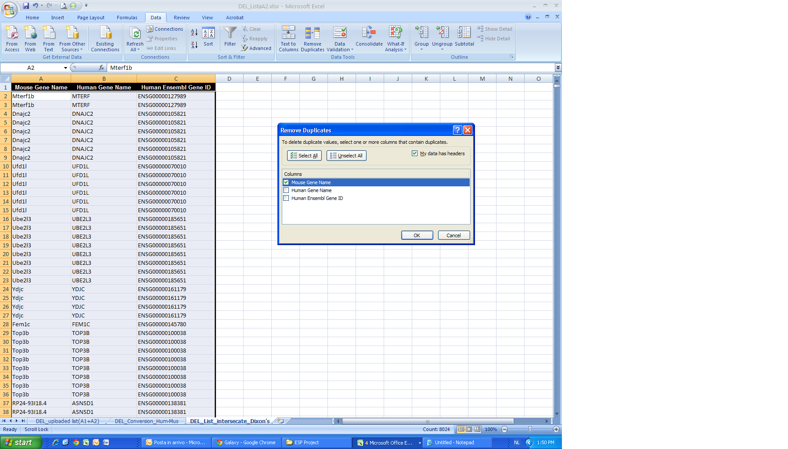Switch to the Formulas ribbon tab
The width and height of the screenshot is (788, 449).
coord(127,18)
